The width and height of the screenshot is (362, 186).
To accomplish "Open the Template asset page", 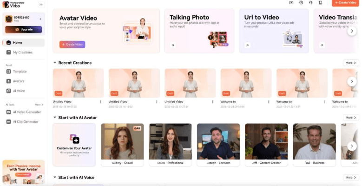I will point(20,72).
